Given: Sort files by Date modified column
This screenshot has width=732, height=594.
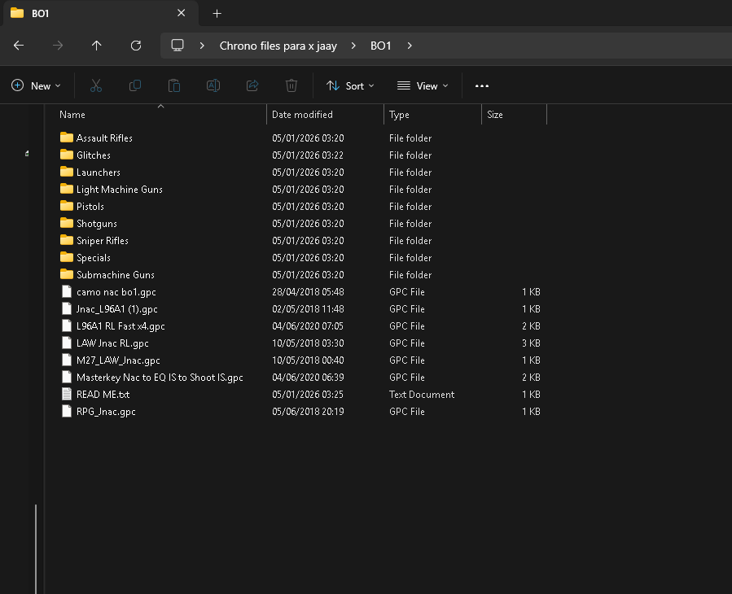Looking at the screenshot, I should pyautogui.click(x=302, y=115).
